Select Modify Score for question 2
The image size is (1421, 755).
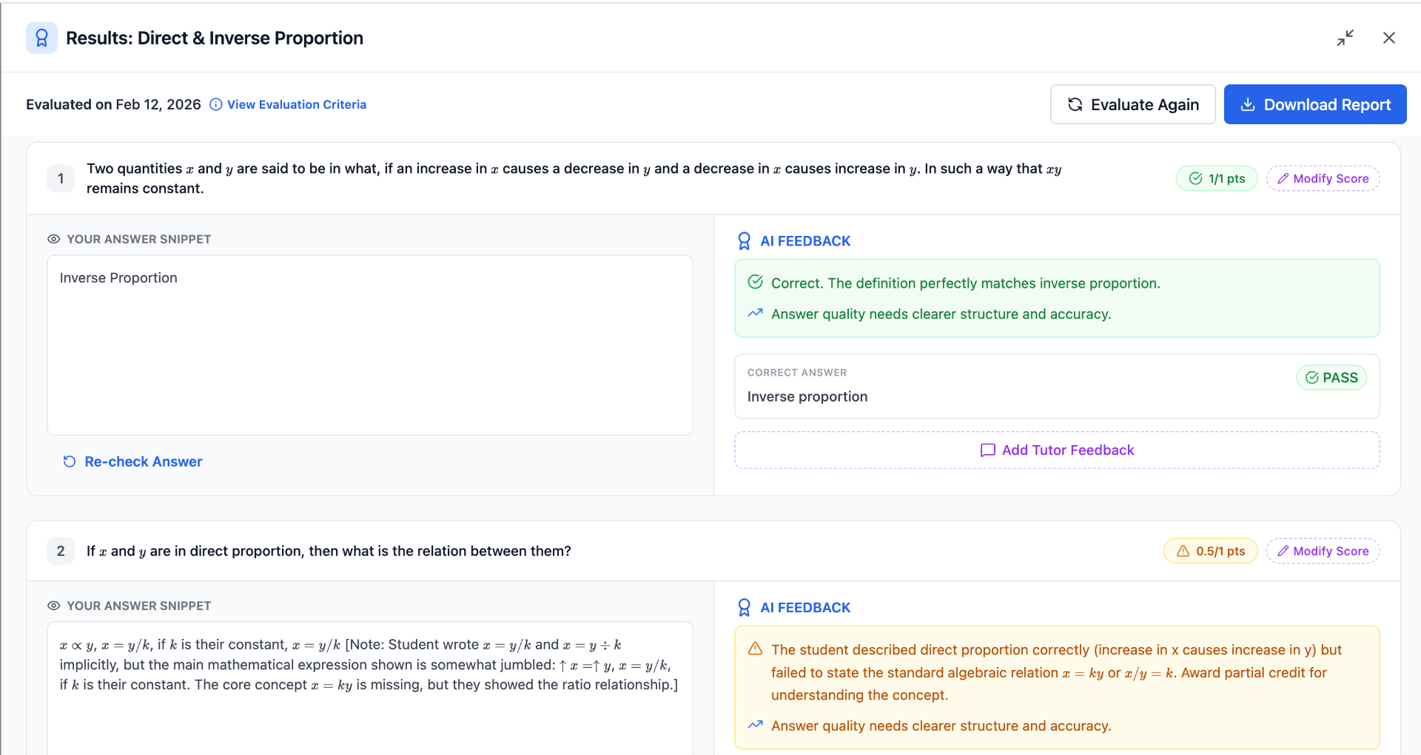click(x=1323, y=551)
